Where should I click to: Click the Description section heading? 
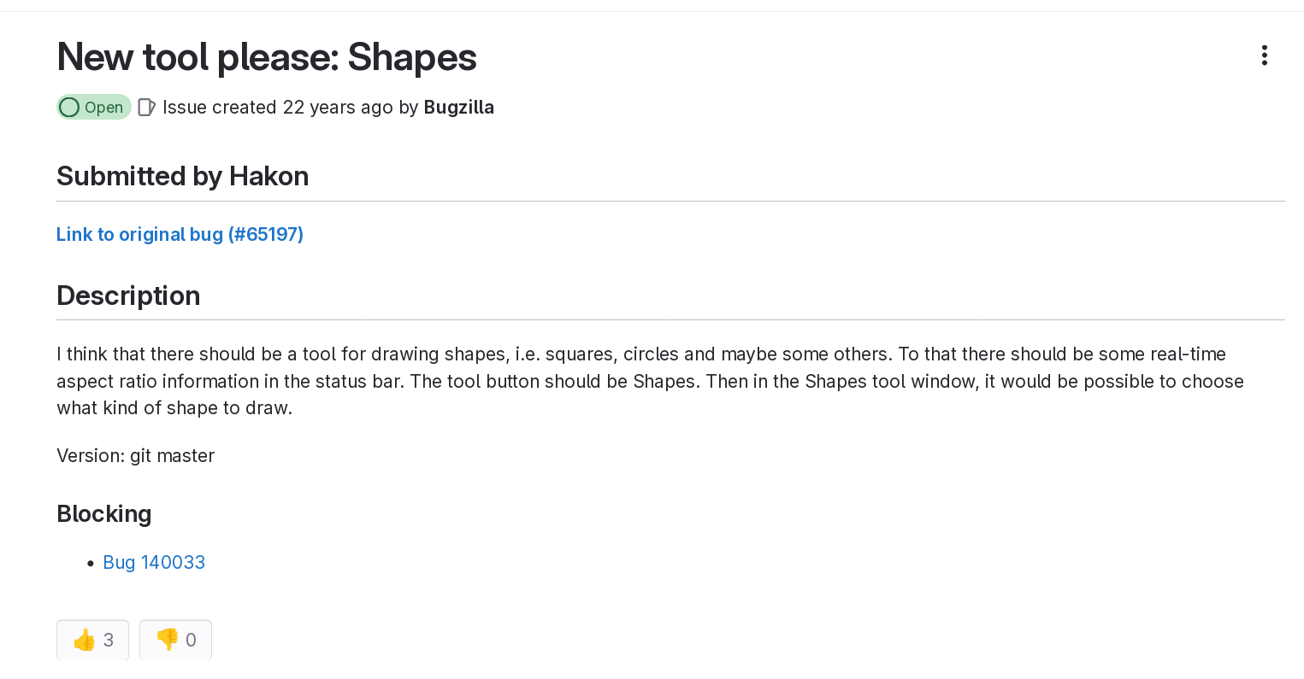(128, 296)
